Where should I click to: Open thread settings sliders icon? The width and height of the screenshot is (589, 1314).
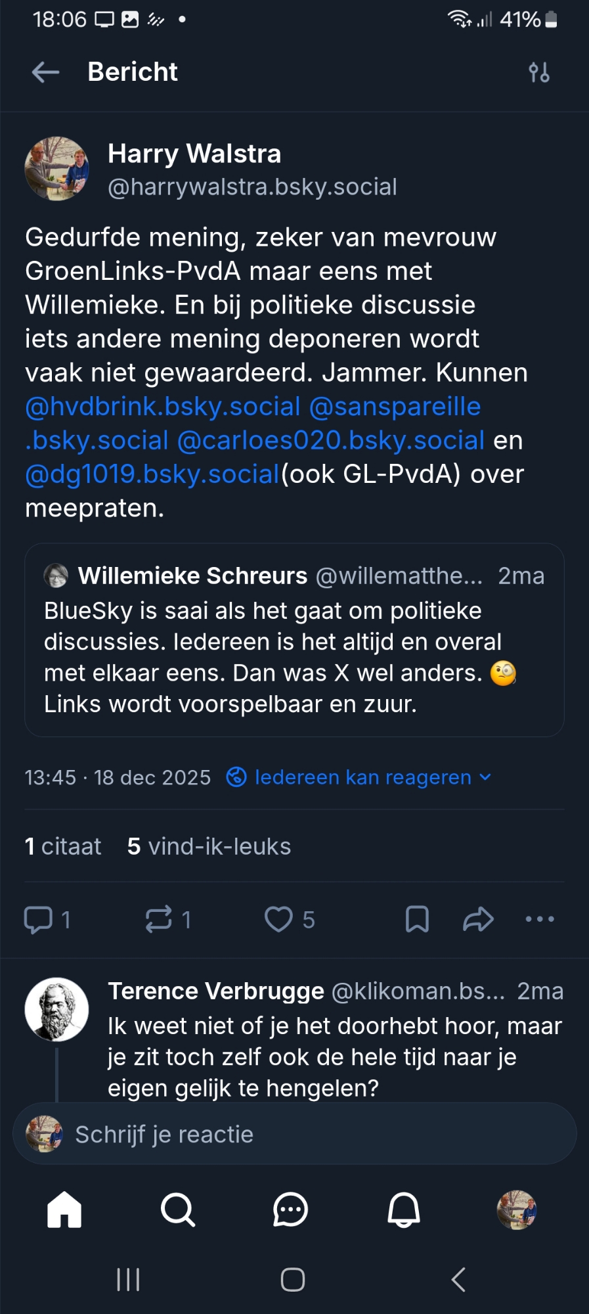(538, 72)
